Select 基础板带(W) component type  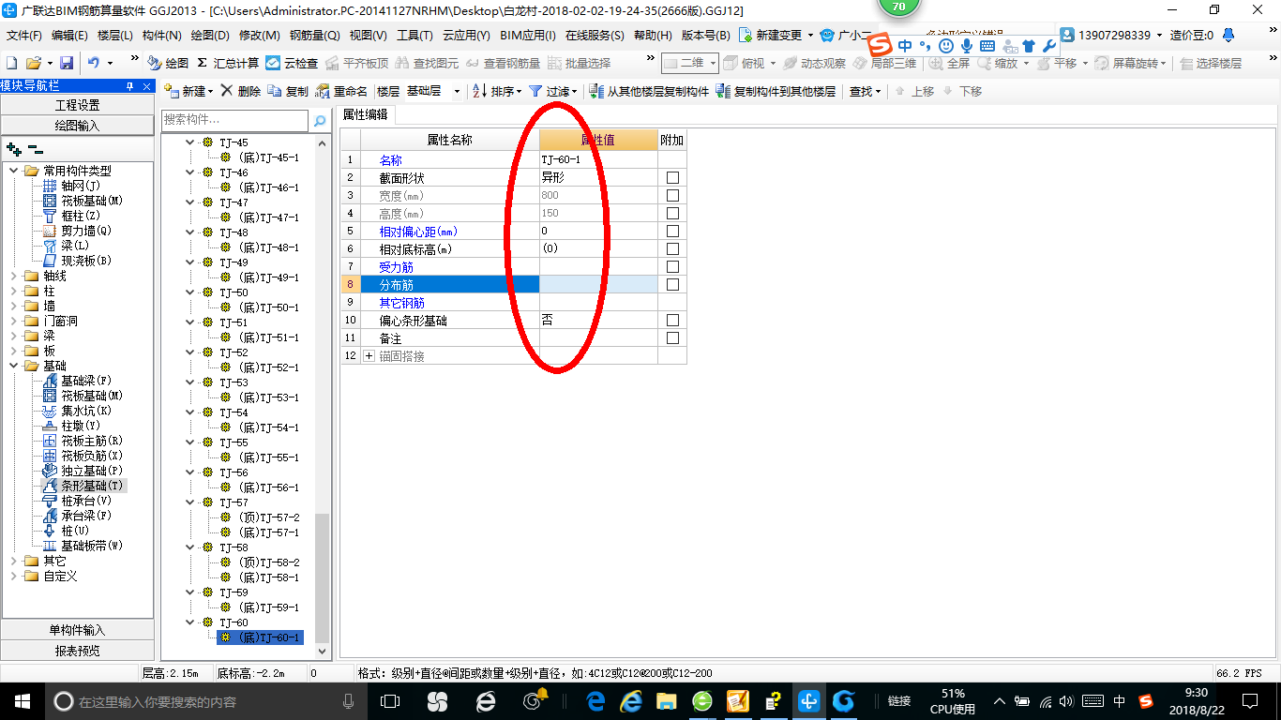(x=83, y=546)
